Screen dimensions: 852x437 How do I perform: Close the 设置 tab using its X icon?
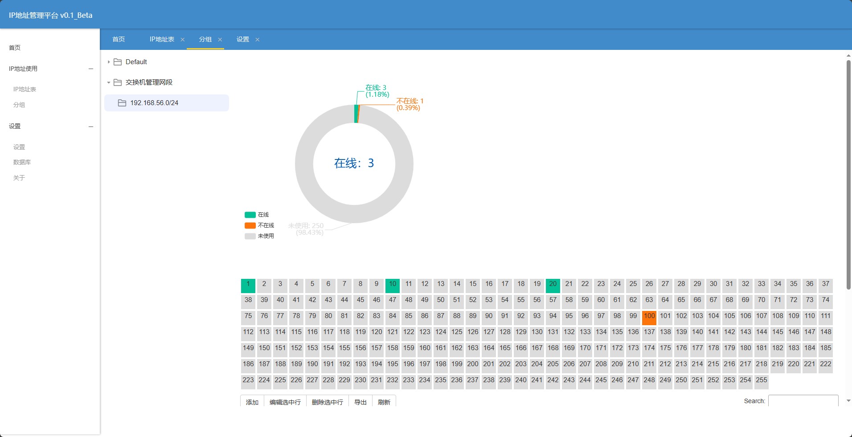pos(257,40)
